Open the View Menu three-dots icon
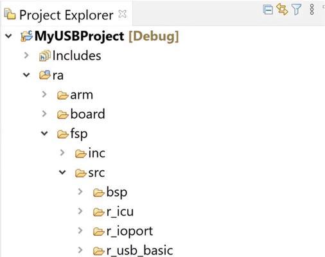This screenshot has width=325, height=257. pyautogui.click(x=312, y=10)
